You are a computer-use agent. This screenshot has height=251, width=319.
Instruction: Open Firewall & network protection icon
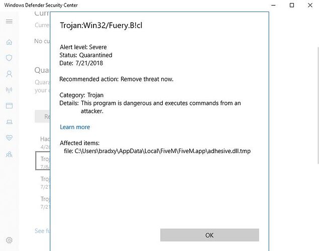(9, 90)
